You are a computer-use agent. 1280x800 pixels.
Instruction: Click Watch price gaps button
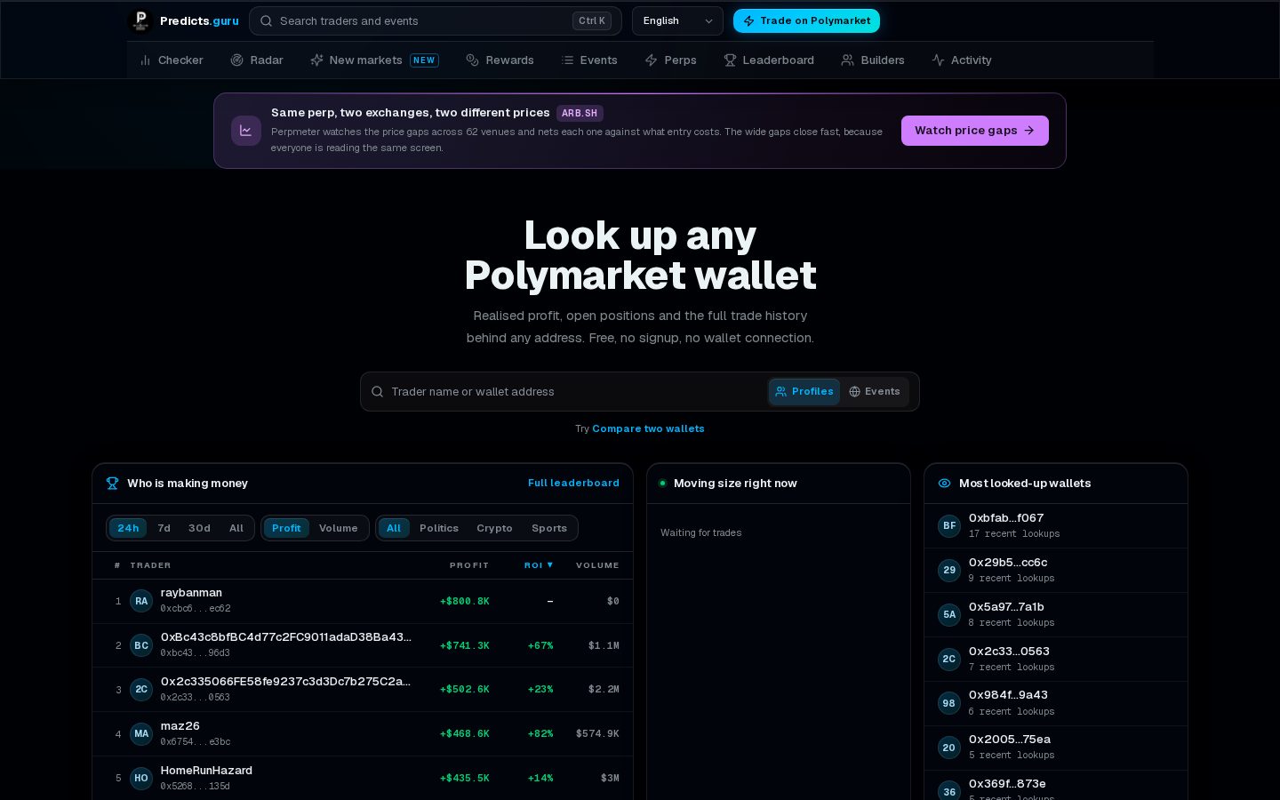[975, 131]
